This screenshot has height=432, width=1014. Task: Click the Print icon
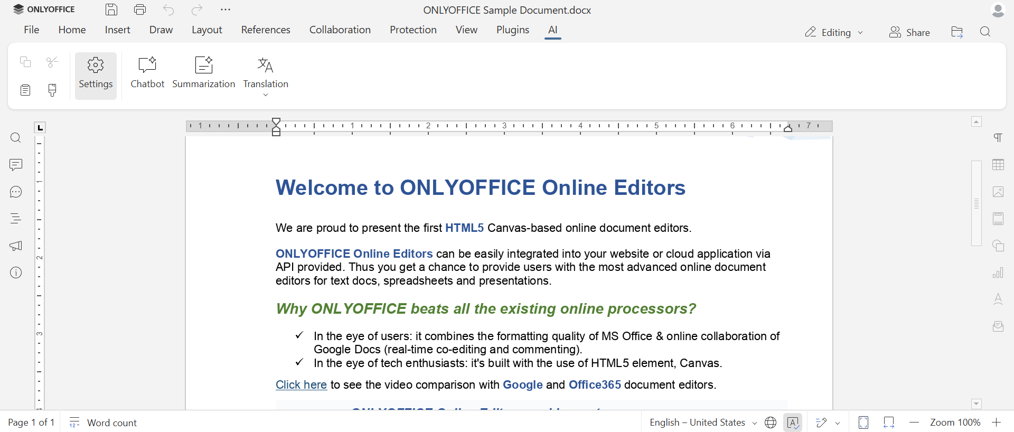[140, 10]
